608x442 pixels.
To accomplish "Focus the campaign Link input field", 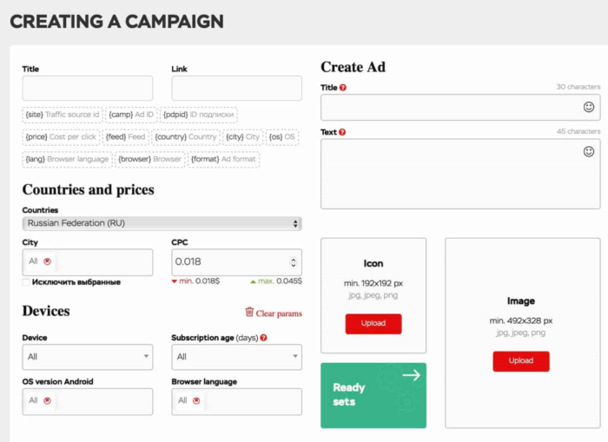I will pos(236,89).
